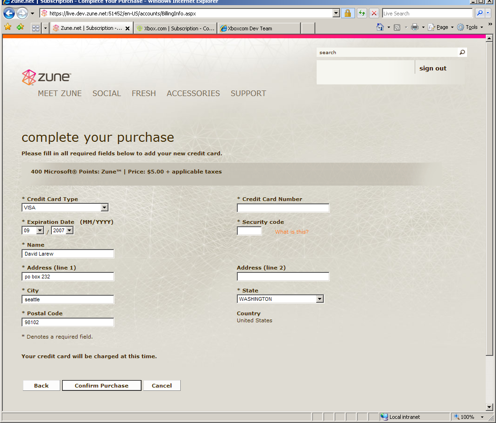Click the Live Search input box
The height and width of the screenshot is (423, 496).
[x=427, y=13]
